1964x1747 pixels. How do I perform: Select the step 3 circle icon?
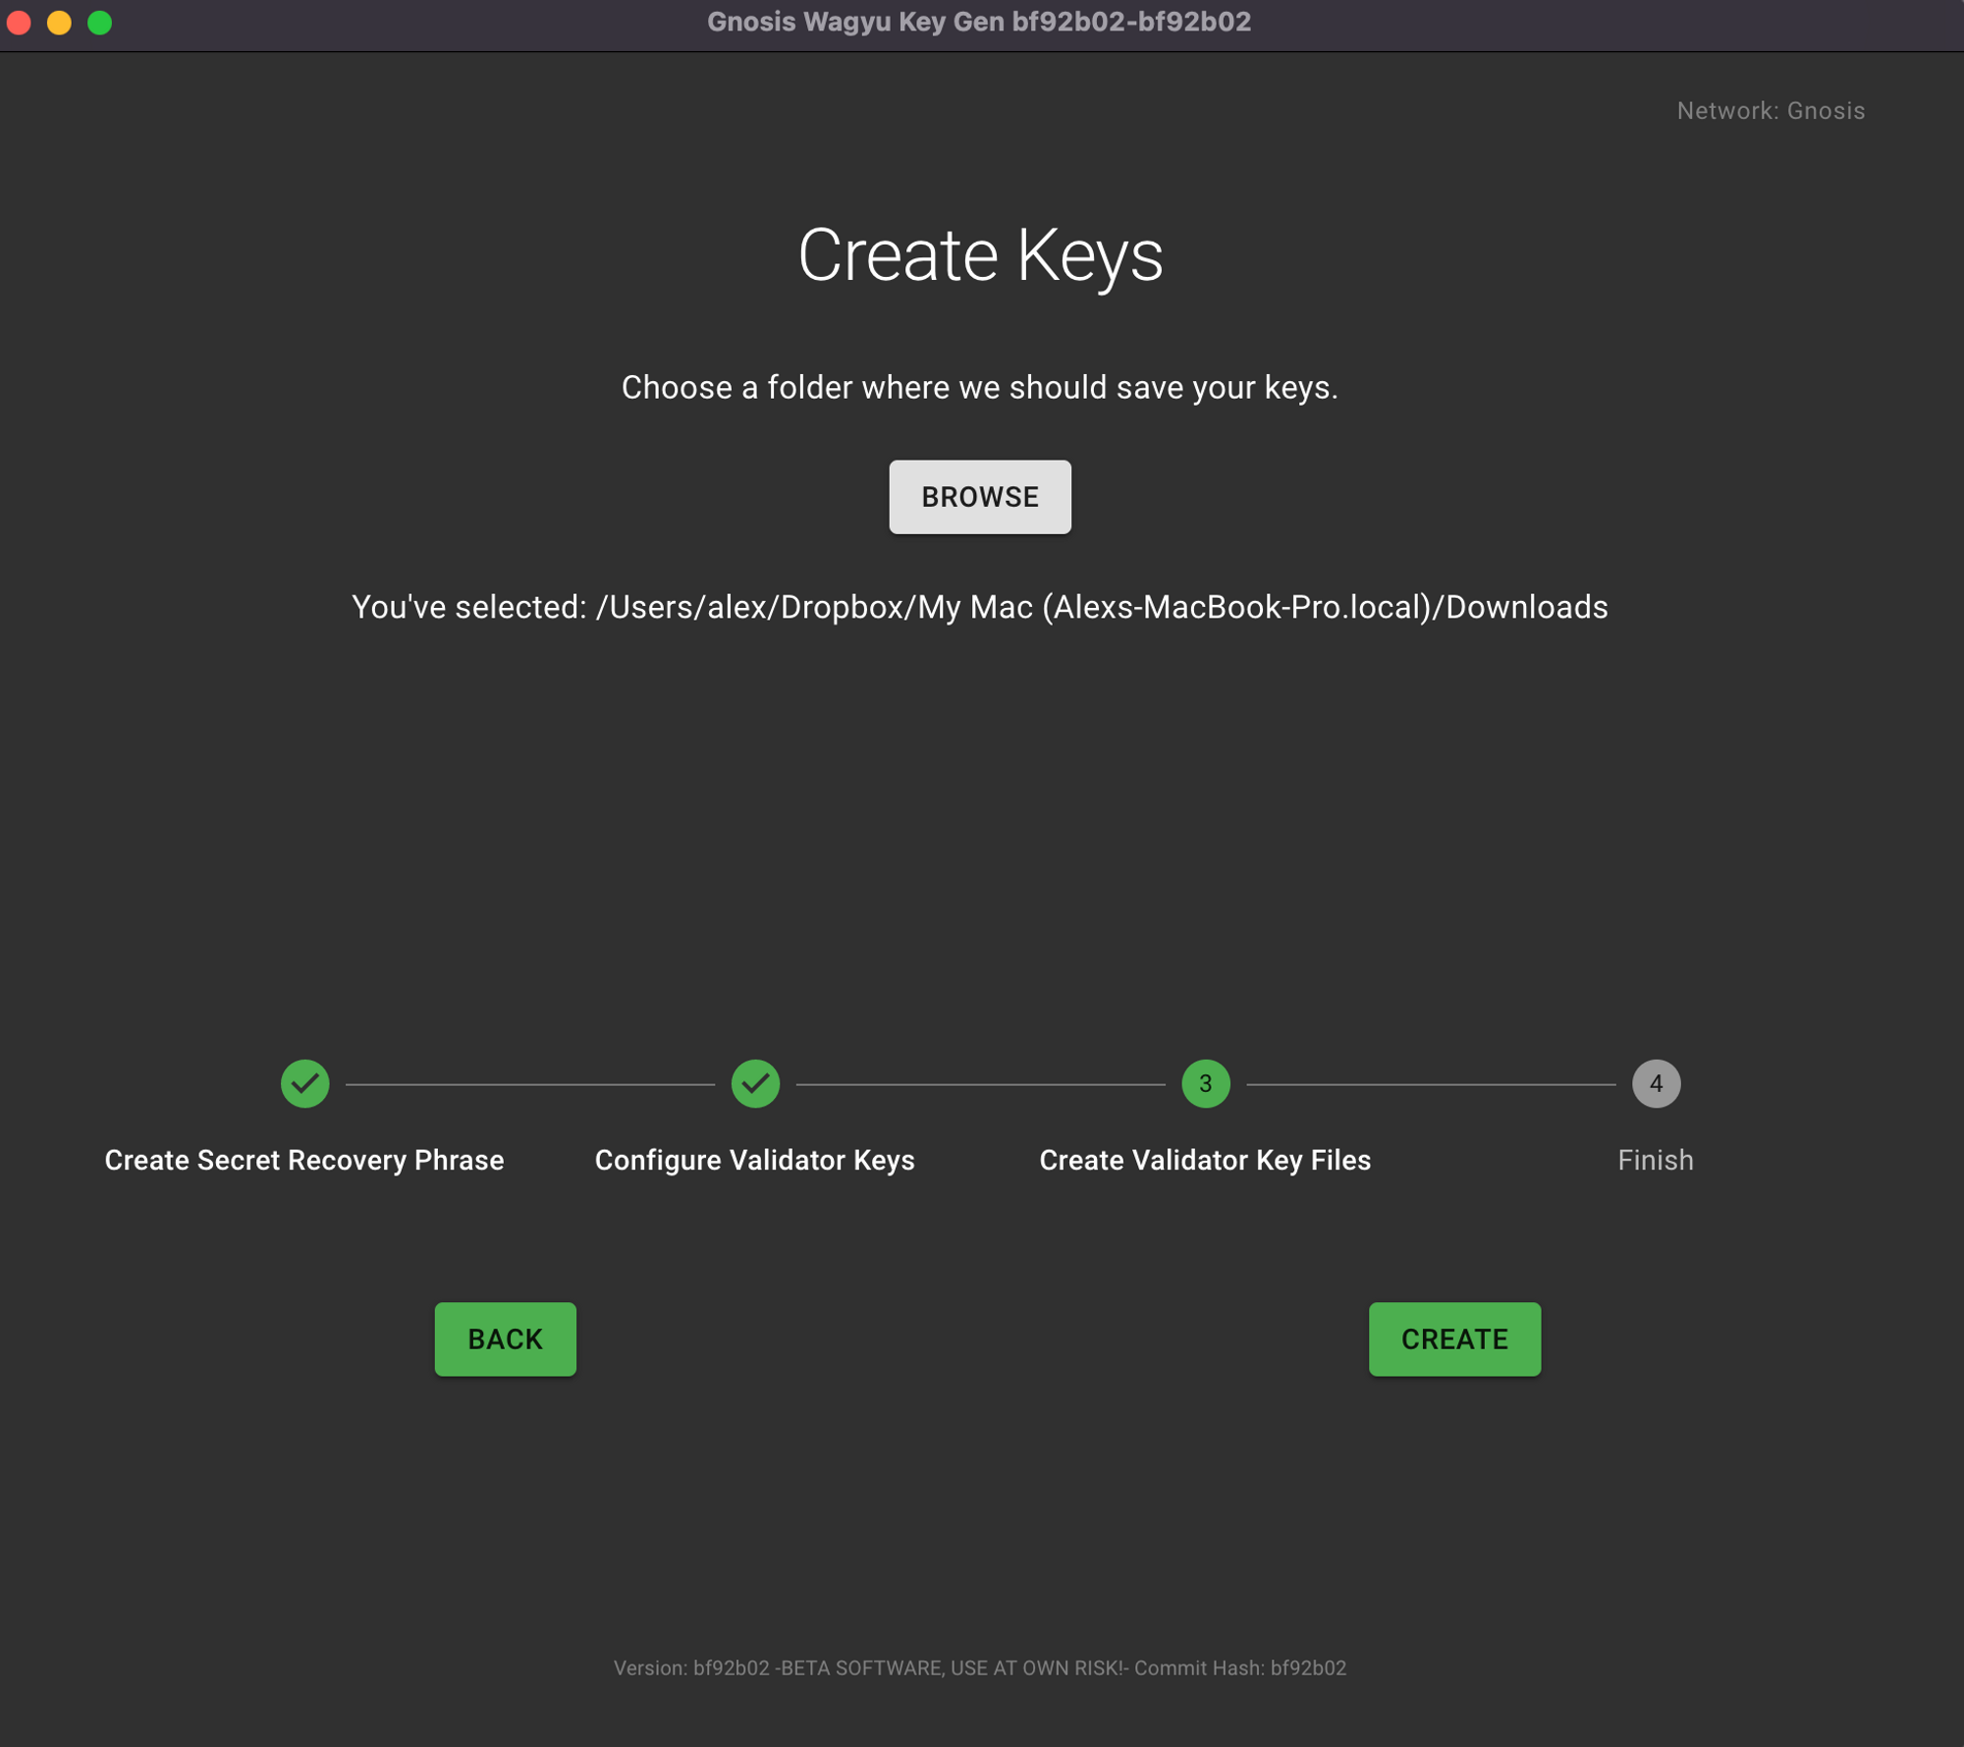point(1205,1083)
